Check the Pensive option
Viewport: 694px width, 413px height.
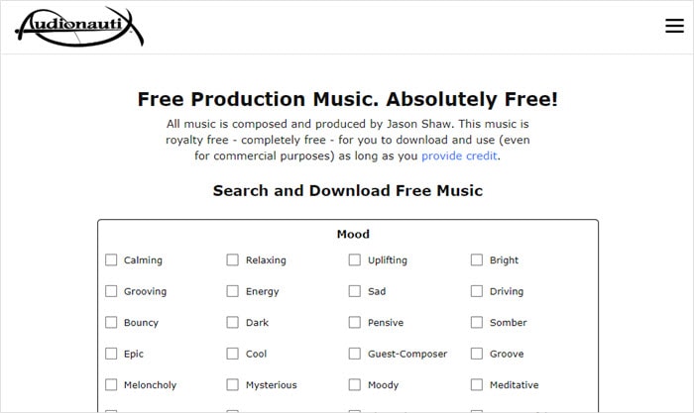[x=355, y=323]
